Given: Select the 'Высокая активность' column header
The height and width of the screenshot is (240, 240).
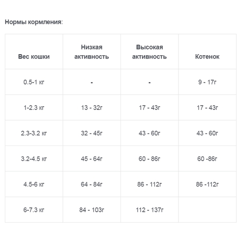Looking at the screenshot, I should point(149,52).
